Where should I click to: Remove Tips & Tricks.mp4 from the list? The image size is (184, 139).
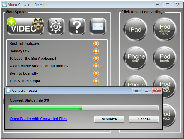pyautogui.click(x=96, y=81)
